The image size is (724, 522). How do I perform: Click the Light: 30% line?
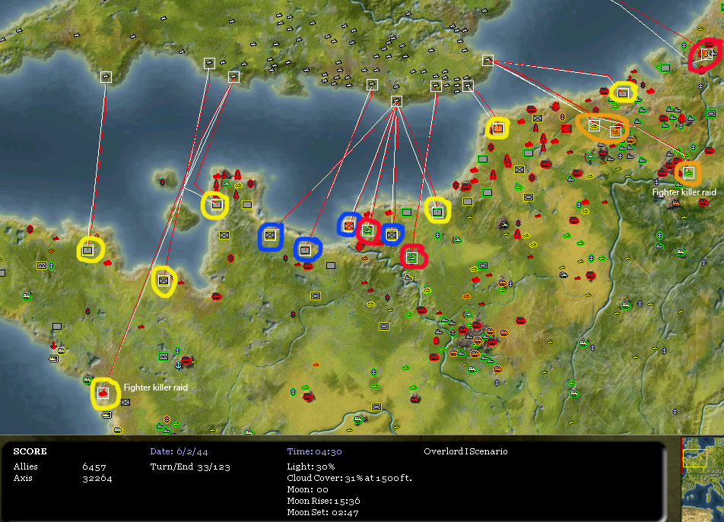pyautogui.click(x=311, y=467)
